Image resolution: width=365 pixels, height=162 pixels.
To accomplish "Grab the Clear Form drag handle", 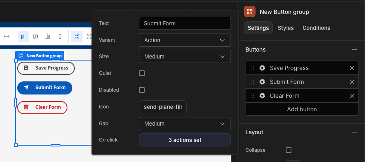I will (253, 96).
